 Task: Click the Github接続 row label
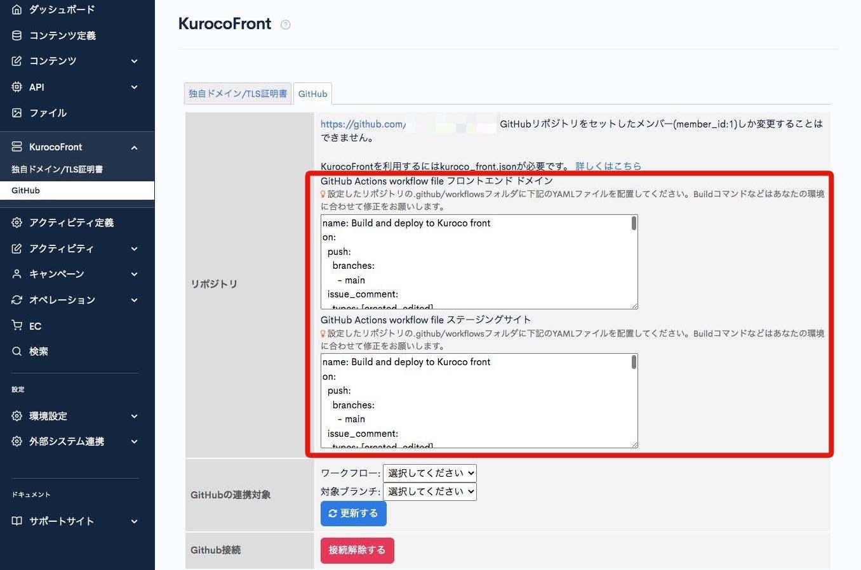click(x=215, y=550)
